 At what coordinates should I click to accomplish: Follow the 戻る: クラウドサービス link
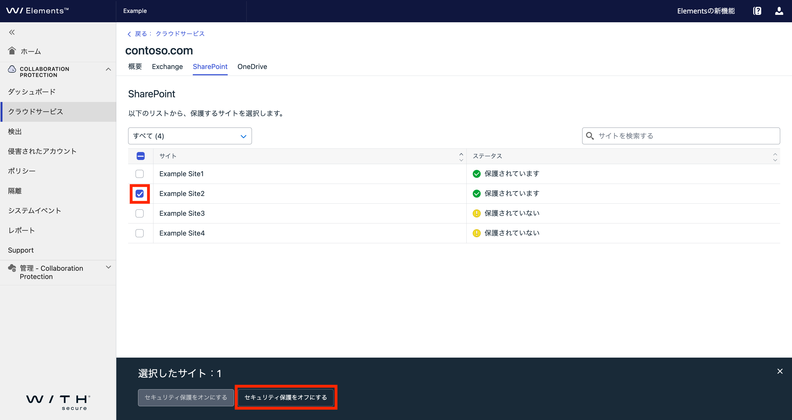coord(170,34)
